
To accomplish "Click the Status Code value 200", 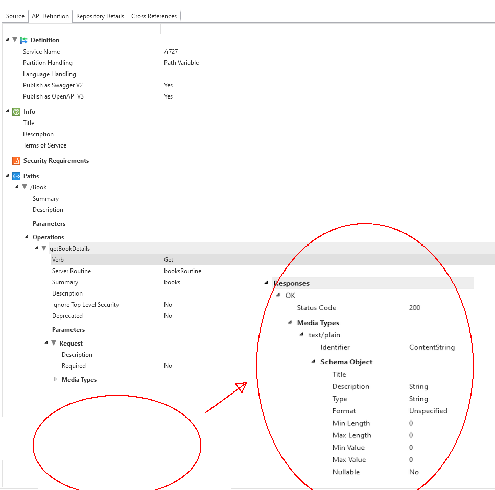I will click(x=414, y=308).
